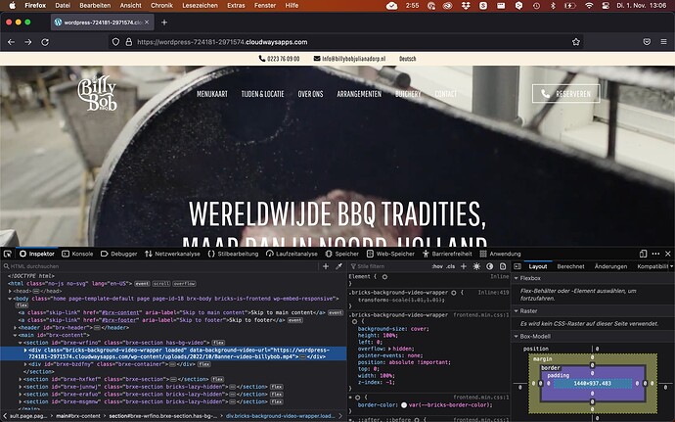Switch to Berechnet tab
This screenshot has width=675, height=422.
click(x=570, y=266)
